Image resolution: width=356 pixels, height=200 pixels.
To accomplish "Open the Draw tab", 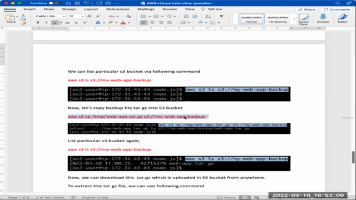I will tap(49, 9).
